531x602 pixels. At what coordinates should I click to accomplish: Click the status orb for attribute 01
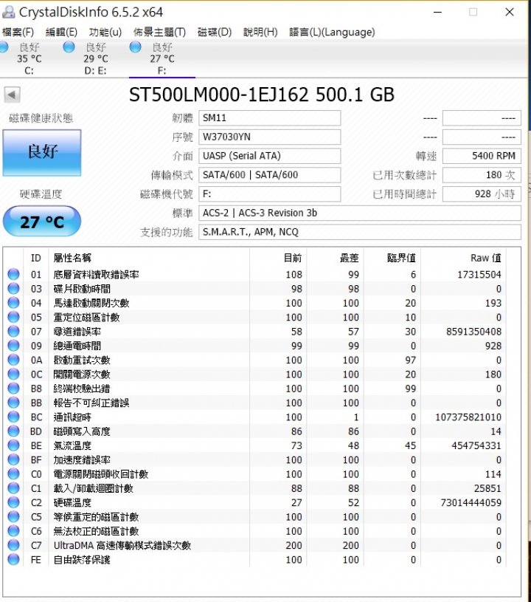13,274
